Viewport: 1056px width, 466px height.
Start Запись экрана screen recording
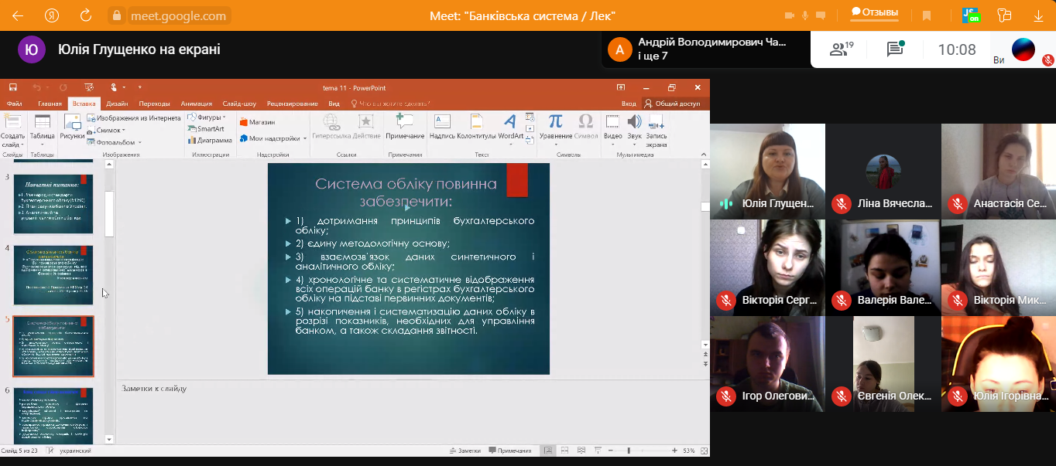coord(657,131)
